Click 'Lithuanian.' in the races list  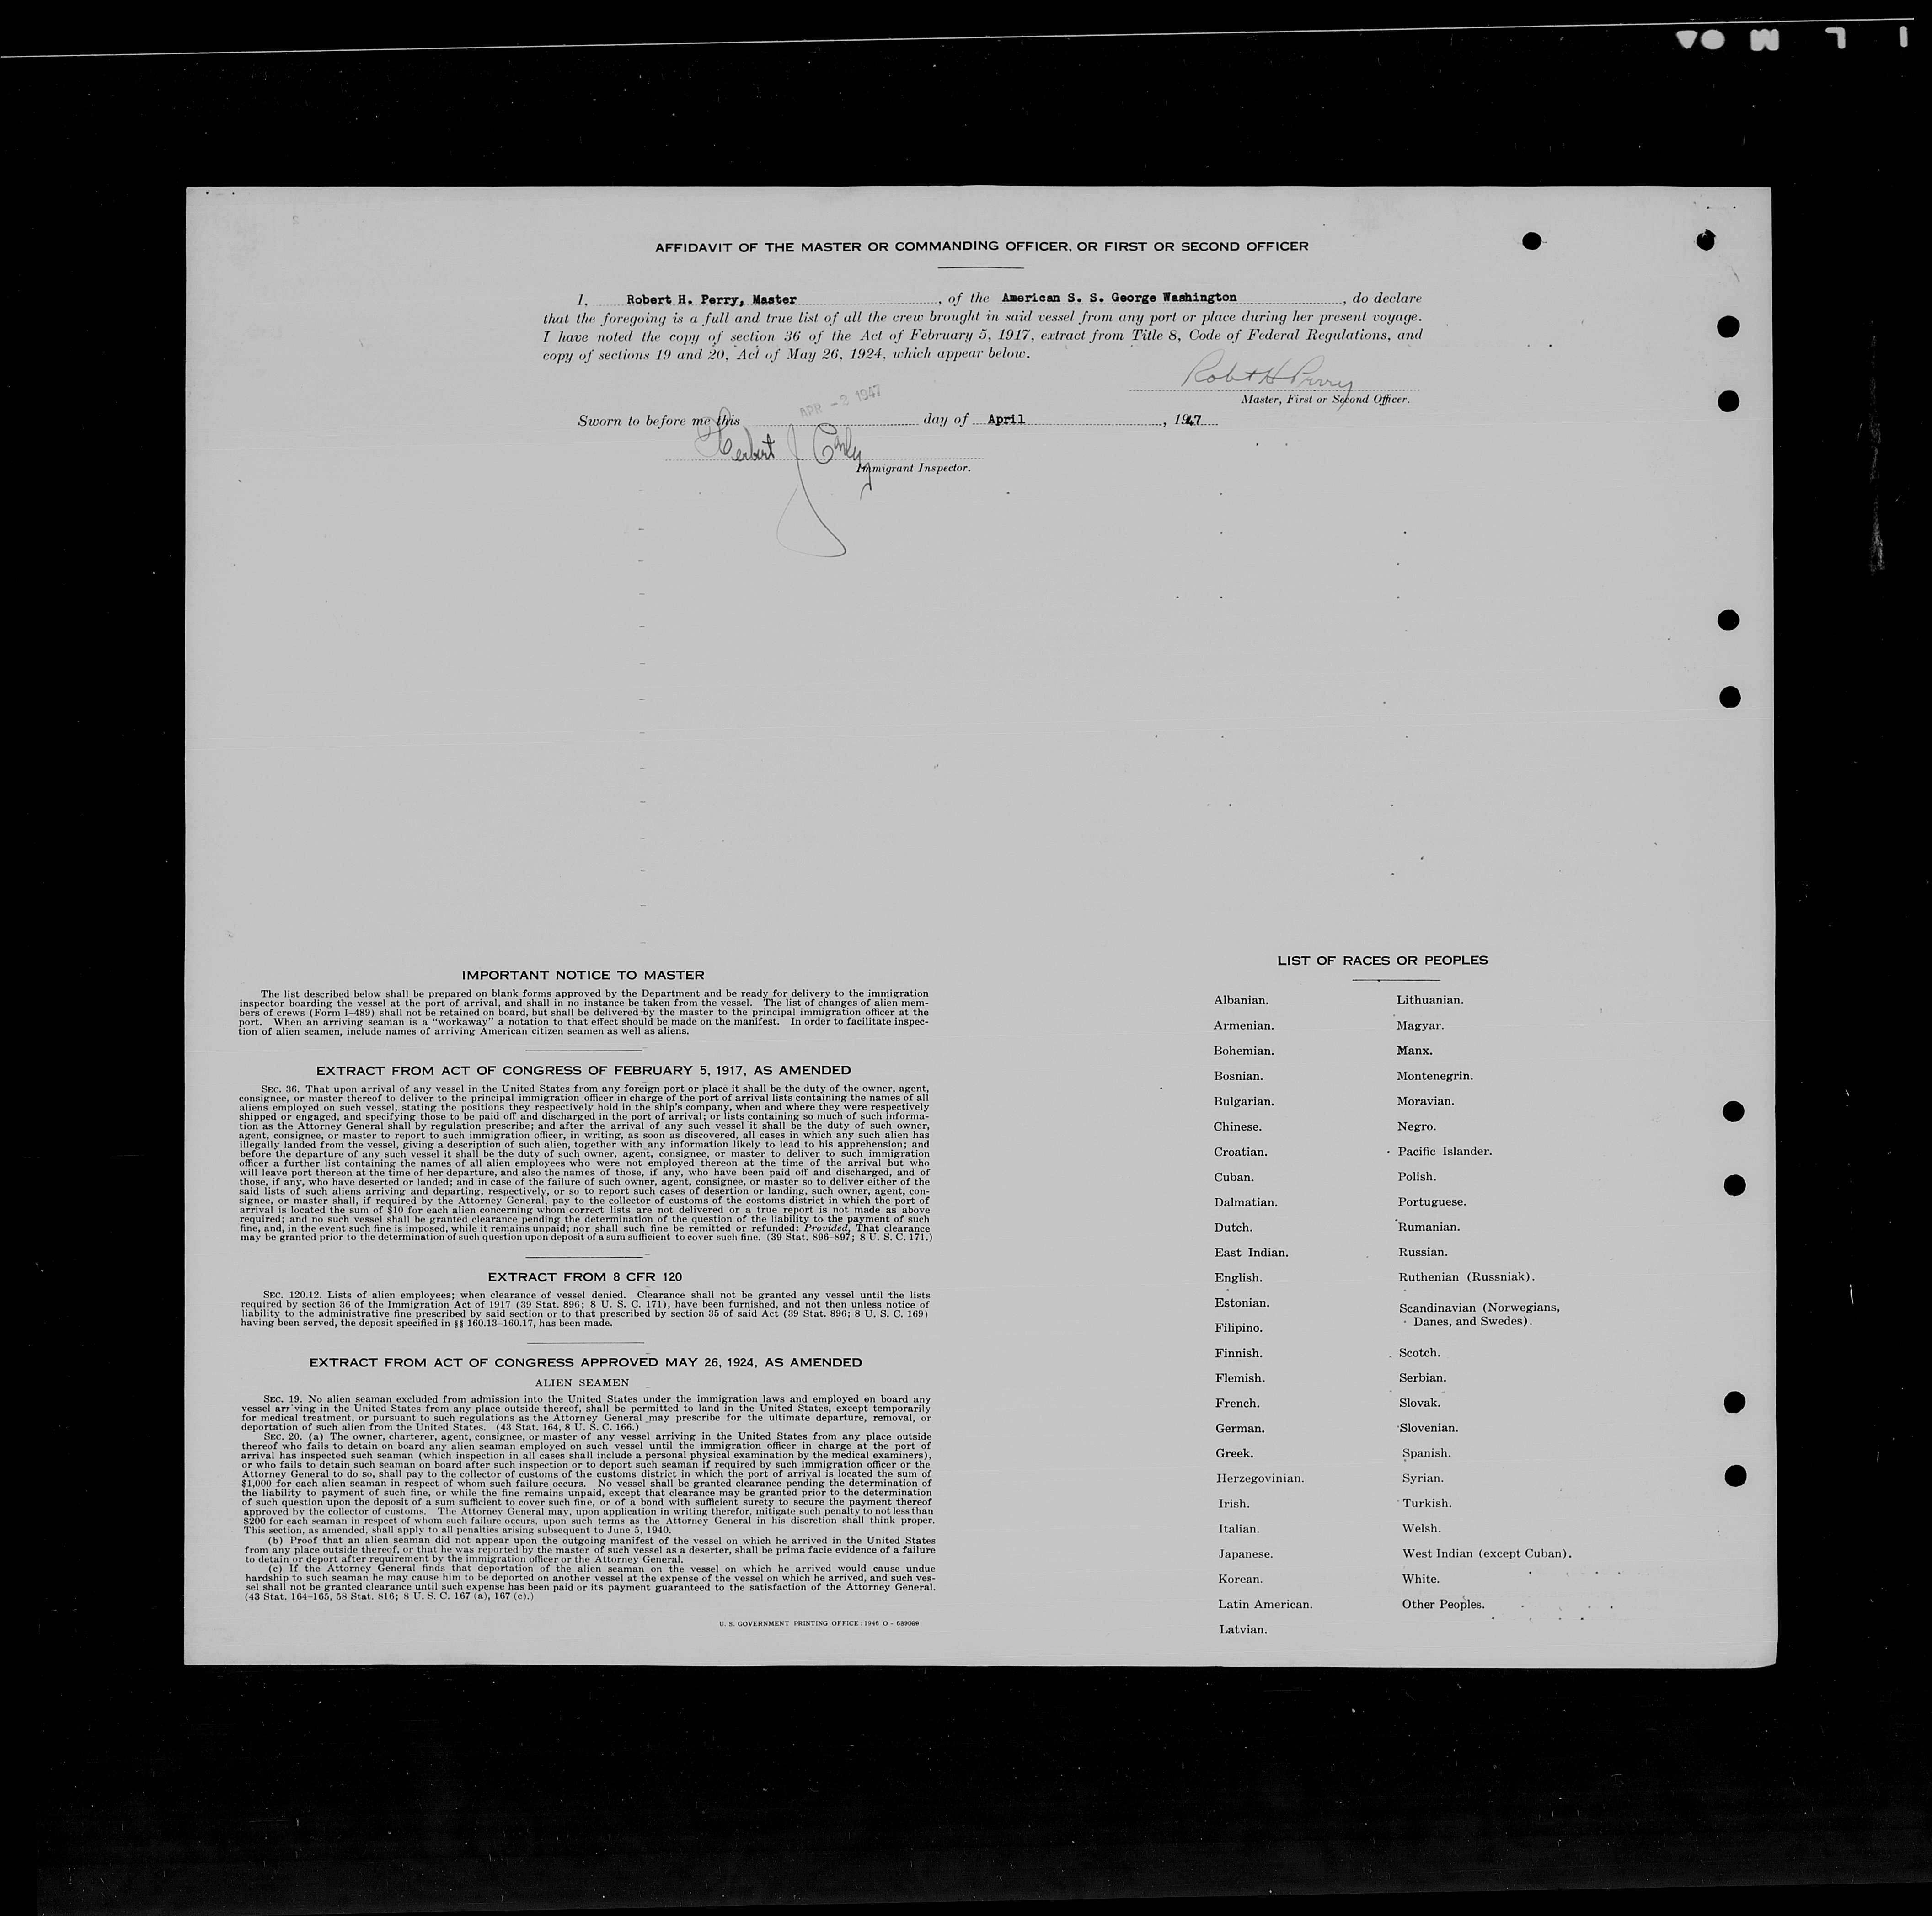(x=1430, y=1000)
